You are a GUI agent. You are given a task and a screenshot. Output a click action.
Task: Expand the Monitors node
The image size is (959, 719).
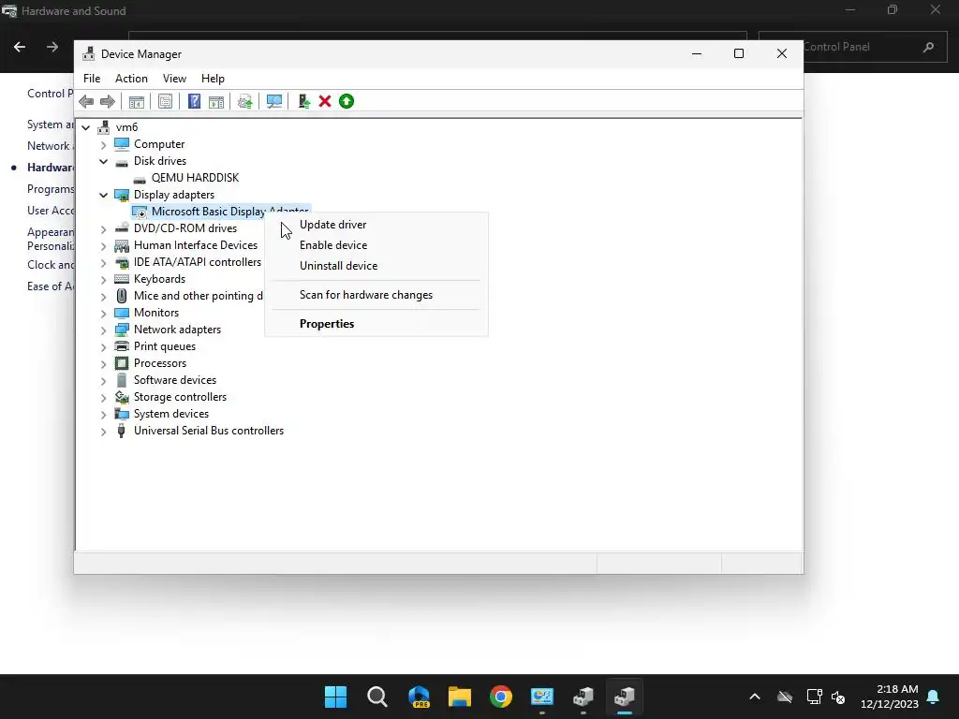(x=103, y=313)
